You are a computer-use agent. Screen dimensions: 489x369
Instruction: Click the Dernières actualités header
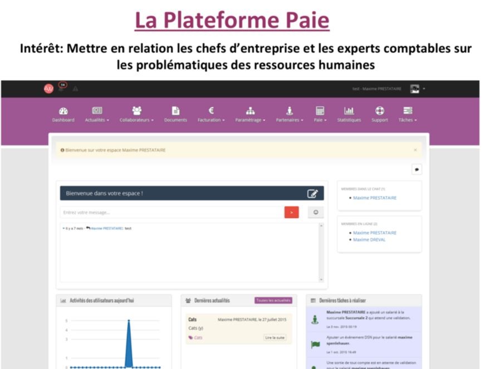(x=212, y=301)
